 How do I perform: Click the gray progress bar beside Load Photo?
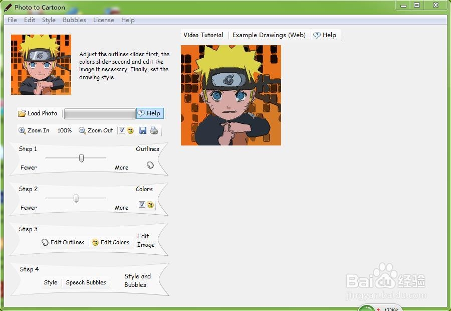click(x=100, y=114)
